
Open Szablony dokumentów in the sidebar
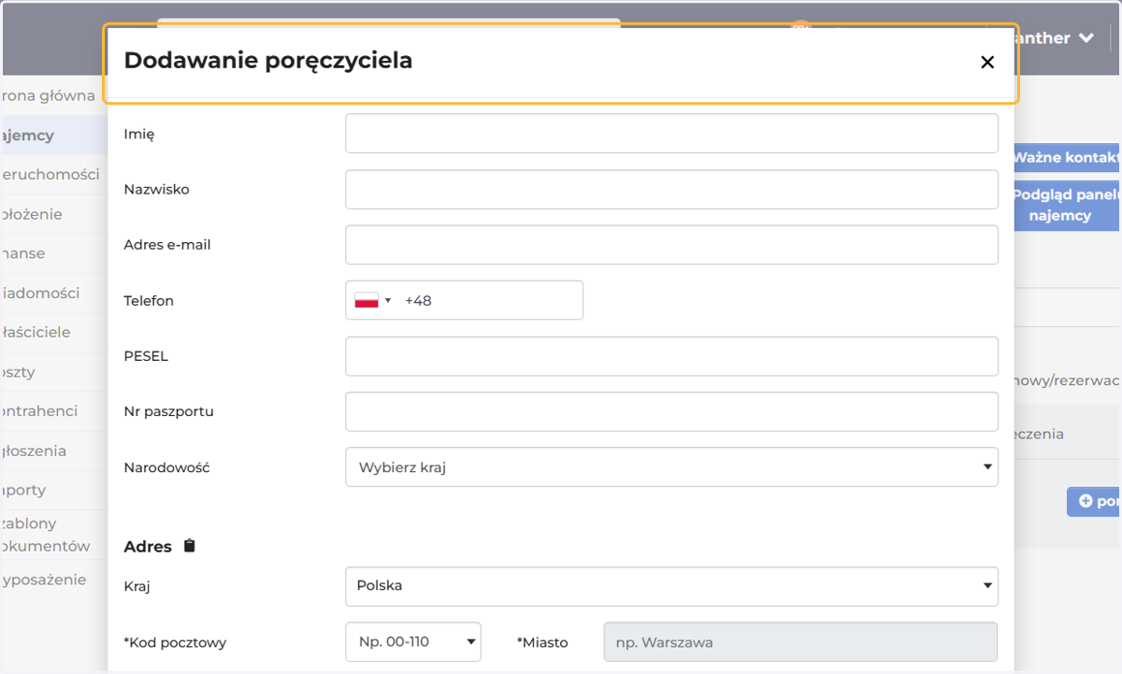coord(45,535)
